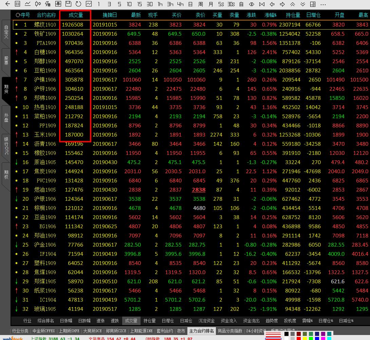This screenshot has height=340, width=370.
Task: Click the circular refresh toolbar icon
Action: [x=78, y=4]
